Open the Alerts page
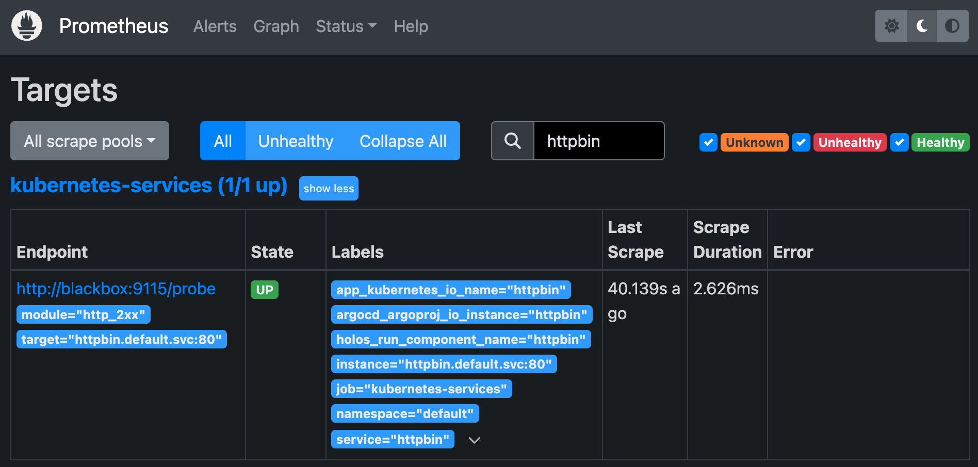 [215, 26]
